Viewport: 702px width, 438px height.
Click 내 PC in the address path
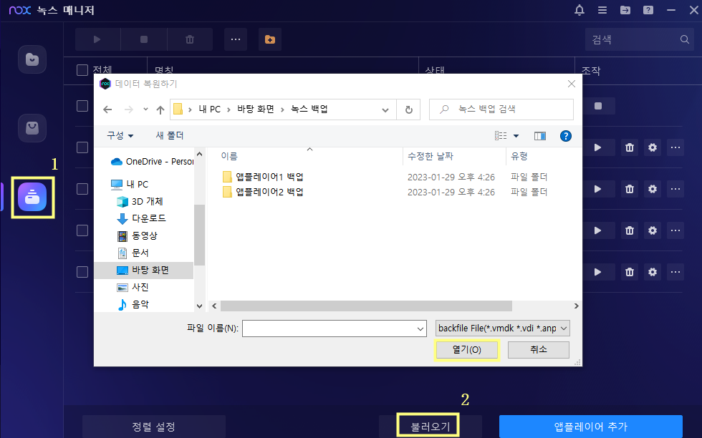pyautogui.click(x=209, y=109)
